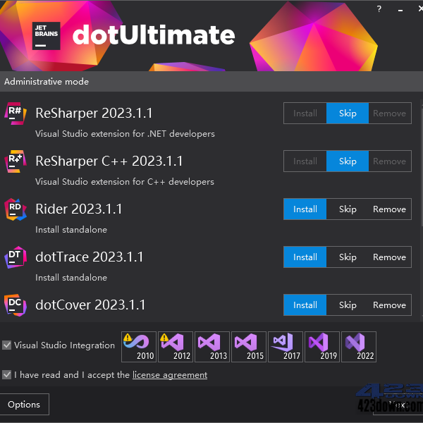Open help with the question mark icon

click(x=379, y=9)
